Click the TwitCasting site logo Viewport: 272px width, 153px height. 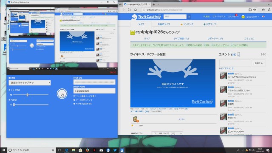tap(146, 17)
